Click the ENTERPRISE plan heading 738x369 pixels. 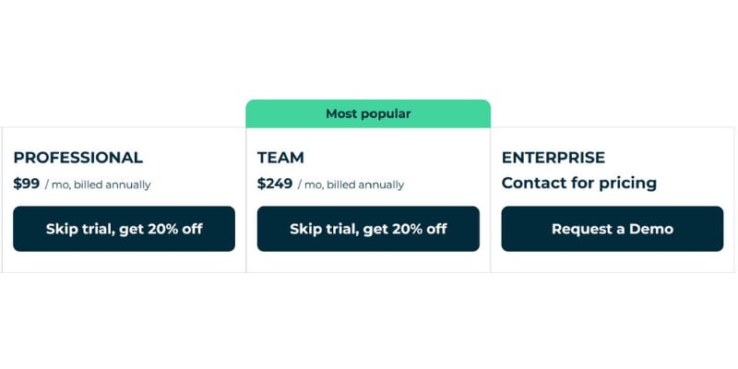[553, 158]
